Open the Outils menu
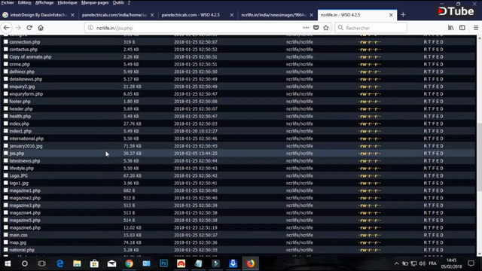 (x=118, y=2)
